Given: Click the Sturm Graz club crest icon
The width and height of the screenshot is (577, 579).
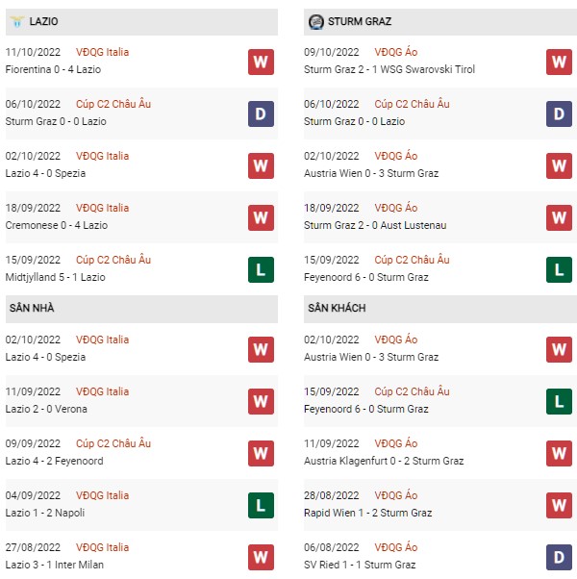Looking at the screenshot, I should [x=316, y=22].
